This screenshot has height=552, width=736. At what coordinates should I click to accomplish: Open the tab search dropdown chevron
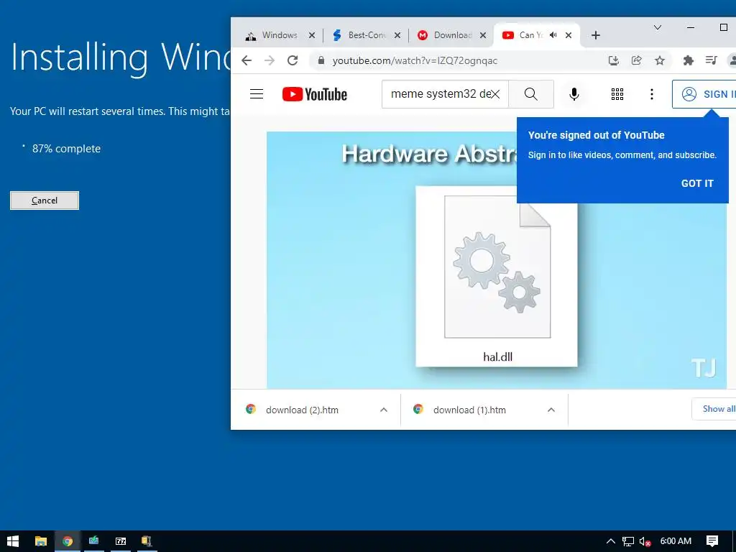(x=658, y=28)
